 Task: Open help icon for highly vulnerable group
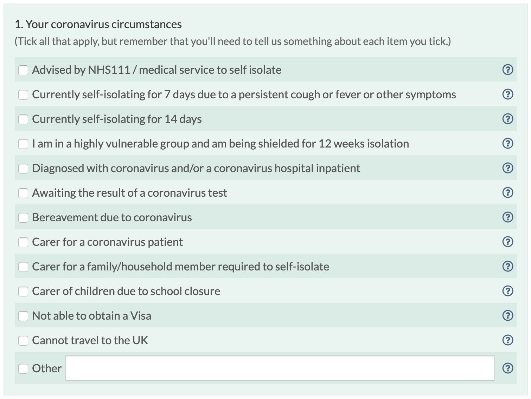click(507, 143)
